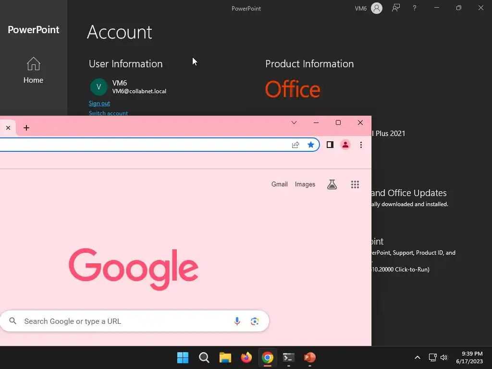This screenshot has height=369, width=492.
Task: Toggle the bookmark star in Chrome
Action: coord(311,145)
